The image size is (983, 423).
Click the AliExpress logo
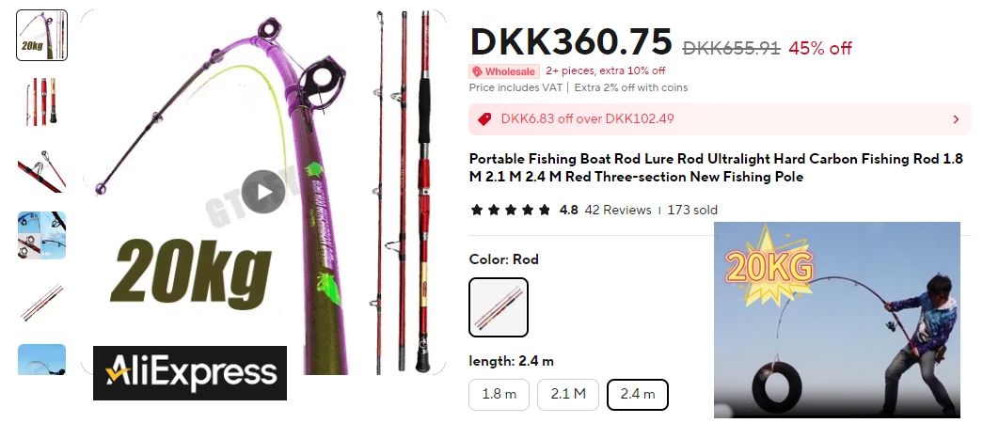coord(190,373)
